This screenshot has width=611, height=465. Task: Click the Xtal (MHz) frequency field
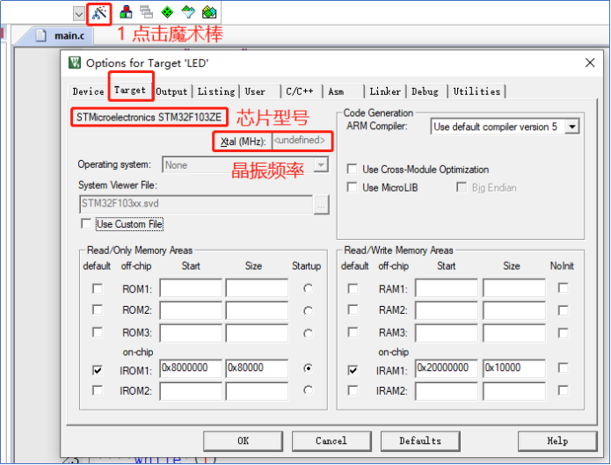[x=300, y=141]
